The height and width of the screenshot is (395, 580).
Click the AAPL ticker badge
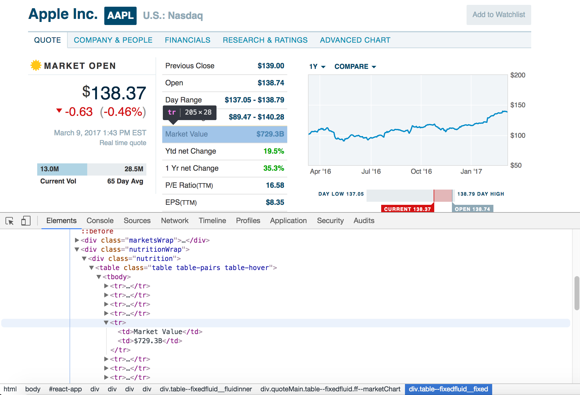[x=120, y=16]
